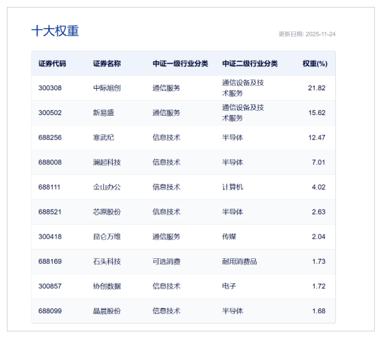Click 可选消费 in the 石头科技 row
The height and width of the screenshot is (337, 381).
[166, 261]
